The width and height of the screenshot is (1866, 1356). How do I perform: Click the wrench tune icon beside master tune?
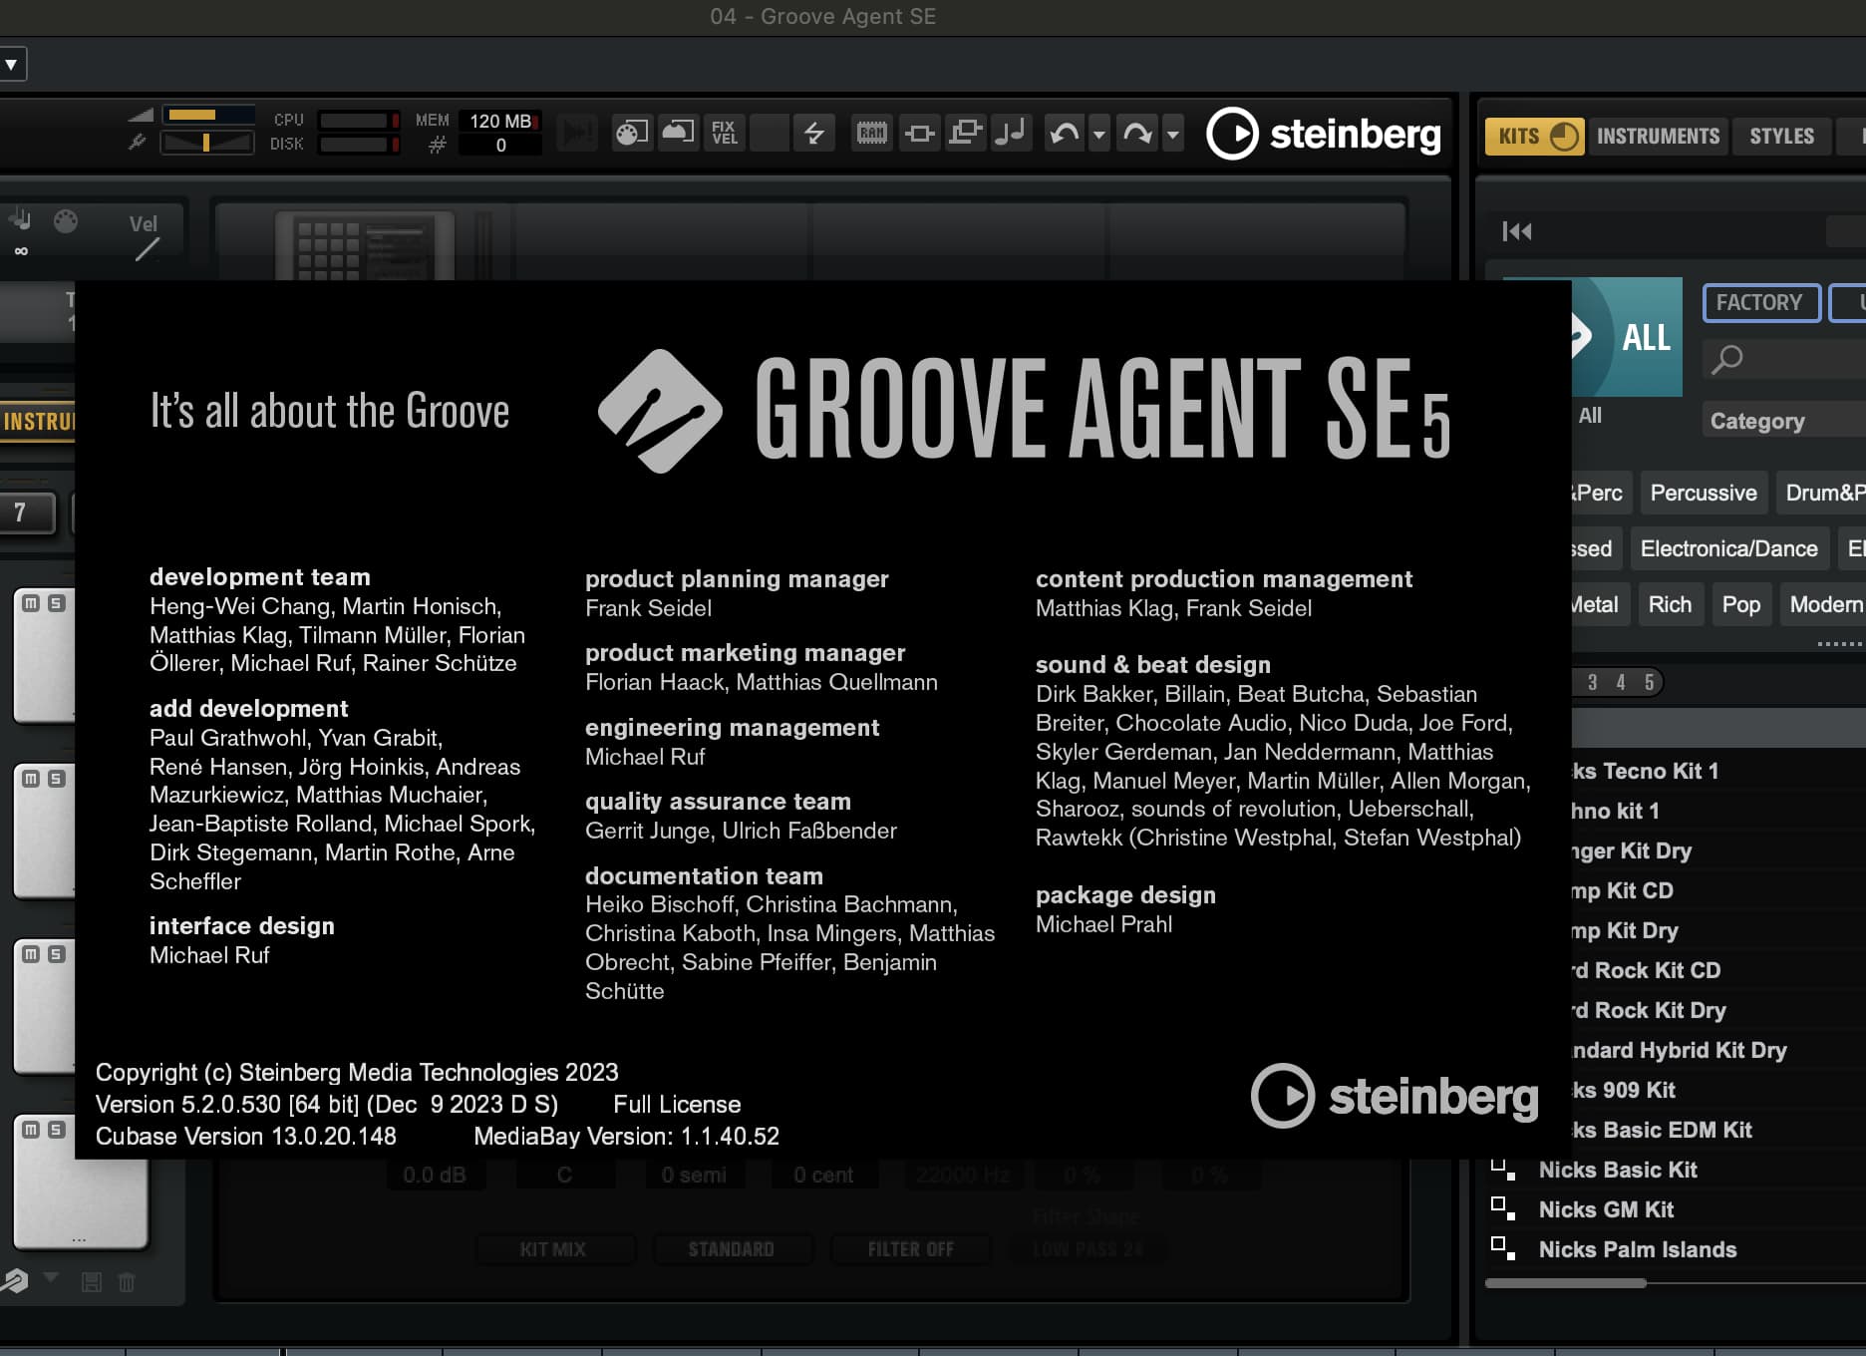pyautogui.click(x=138, y=143)
